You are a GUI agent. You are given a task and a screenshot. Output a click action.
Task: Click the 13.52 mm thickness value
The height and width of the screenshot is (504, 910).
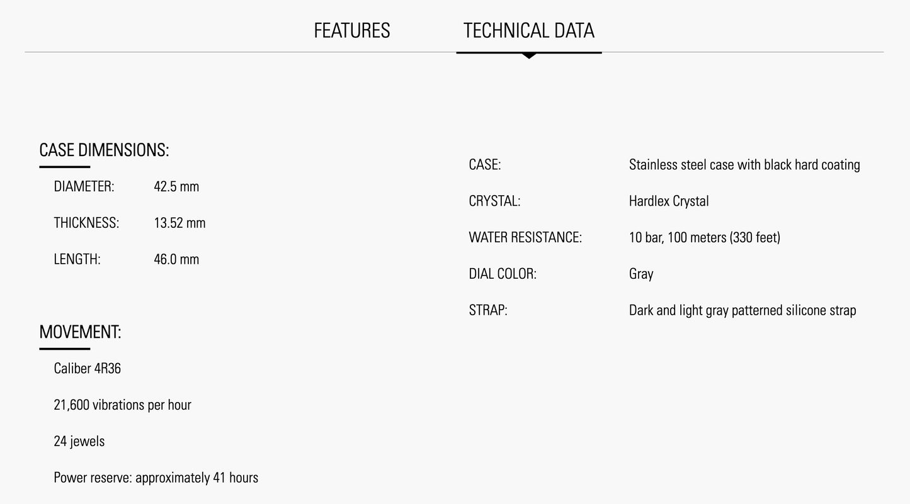pyautogui.click(x=179, y=223)
